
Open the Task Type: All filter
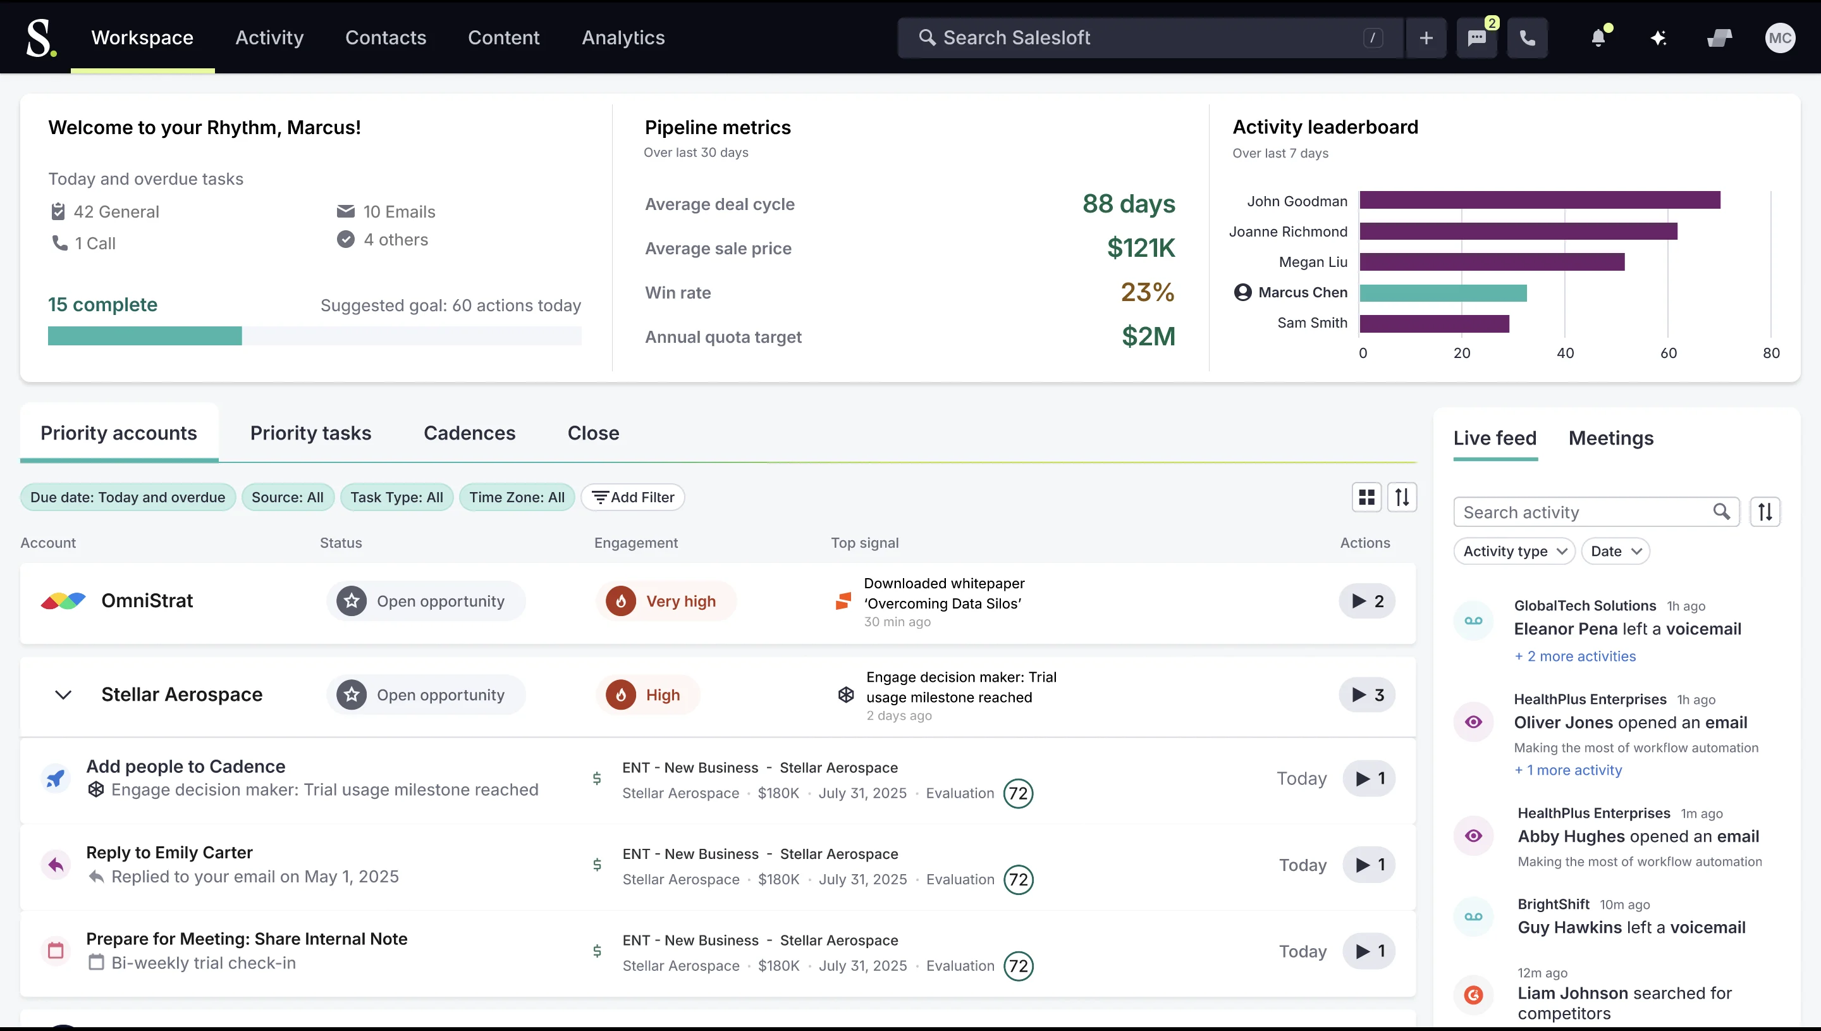point(397,497)
